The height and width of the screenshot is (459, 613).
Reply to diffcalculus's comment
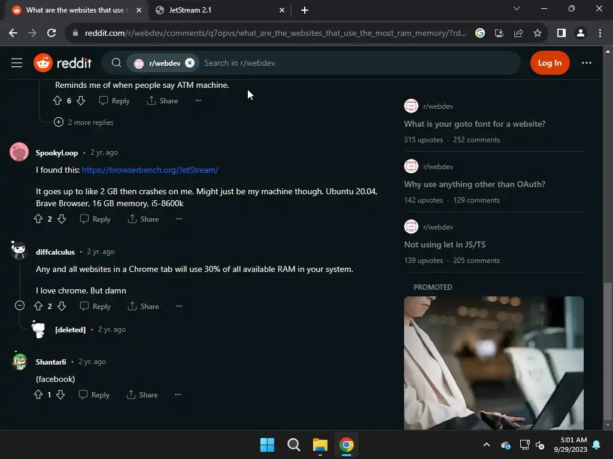(x=95, y=307)
